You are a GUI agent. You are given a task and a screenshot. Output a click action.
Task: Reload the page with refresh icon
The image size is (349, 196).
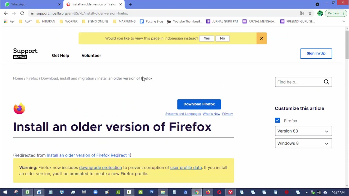pos(22,13)
